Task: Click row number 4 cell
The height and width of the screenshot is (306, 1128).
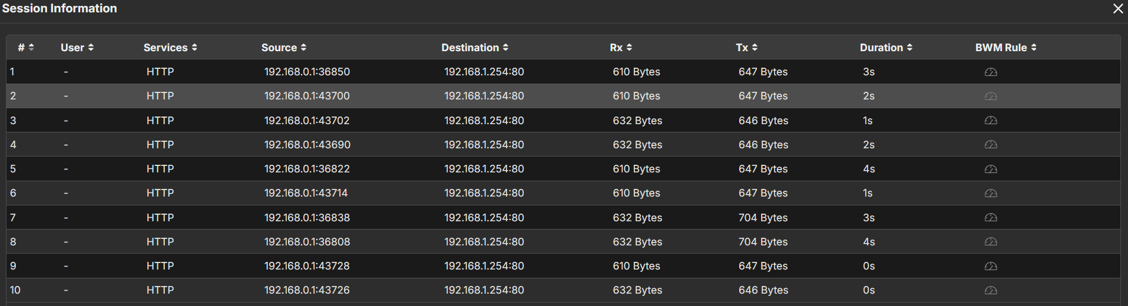Action: (13, 145)
